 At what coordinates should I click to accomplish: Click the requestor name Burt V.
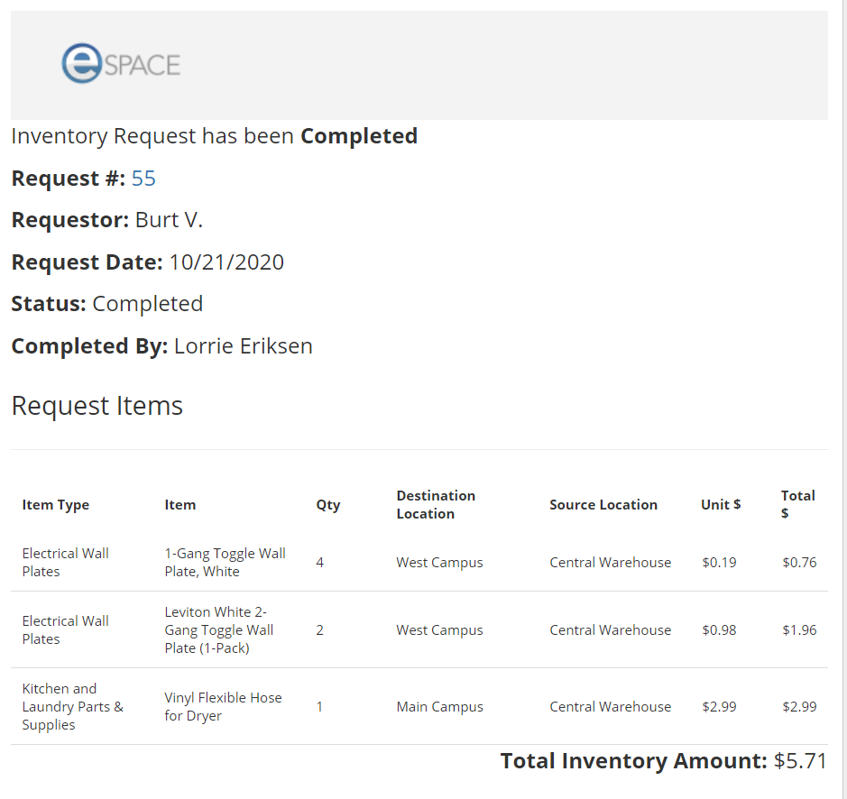tap(169, 221)
